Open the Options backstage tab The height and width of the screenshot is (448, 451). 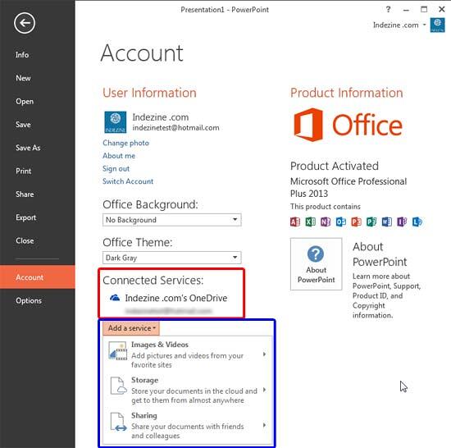[29, 300]
